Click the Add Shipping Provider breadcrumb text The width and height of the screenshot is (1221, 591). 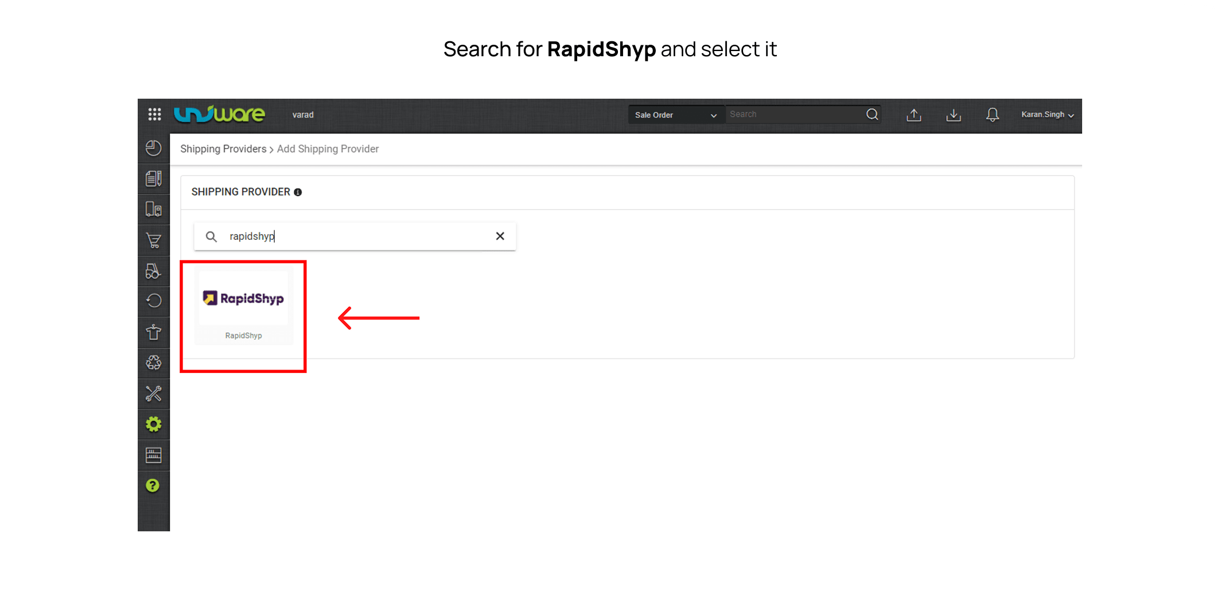point(328,149)
